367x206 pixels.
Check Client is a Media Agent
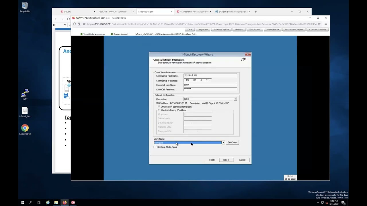155,147
